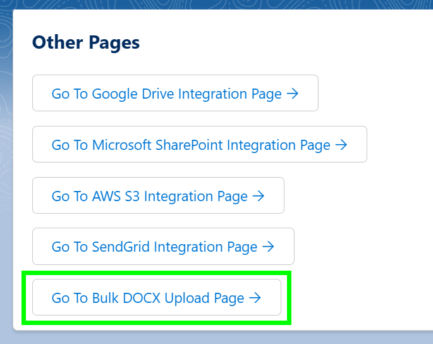
Task: Click the arrow icon next to Bulk DOCX Upload
Action: point(255,298)
